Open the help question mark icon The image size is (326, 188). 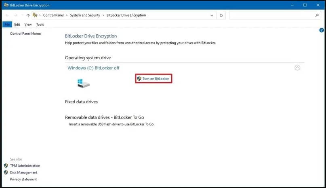click(x=322, y=30)
